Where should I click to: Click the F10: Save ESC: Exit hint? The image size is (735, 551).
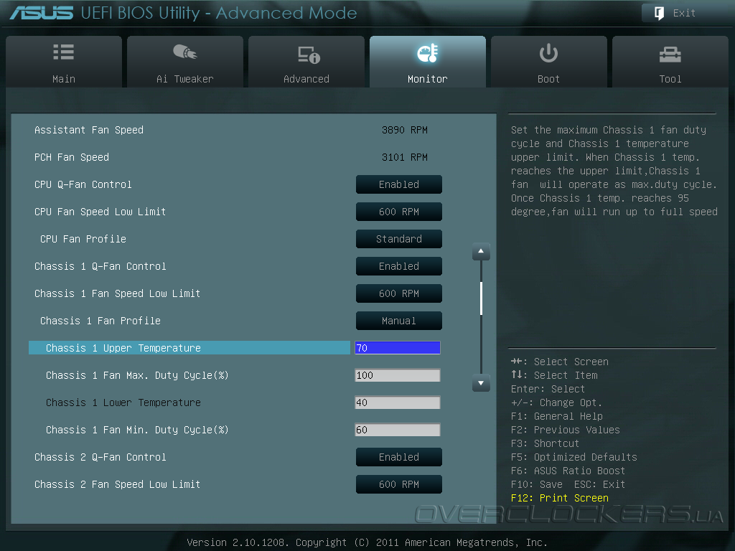pos(568,484)
